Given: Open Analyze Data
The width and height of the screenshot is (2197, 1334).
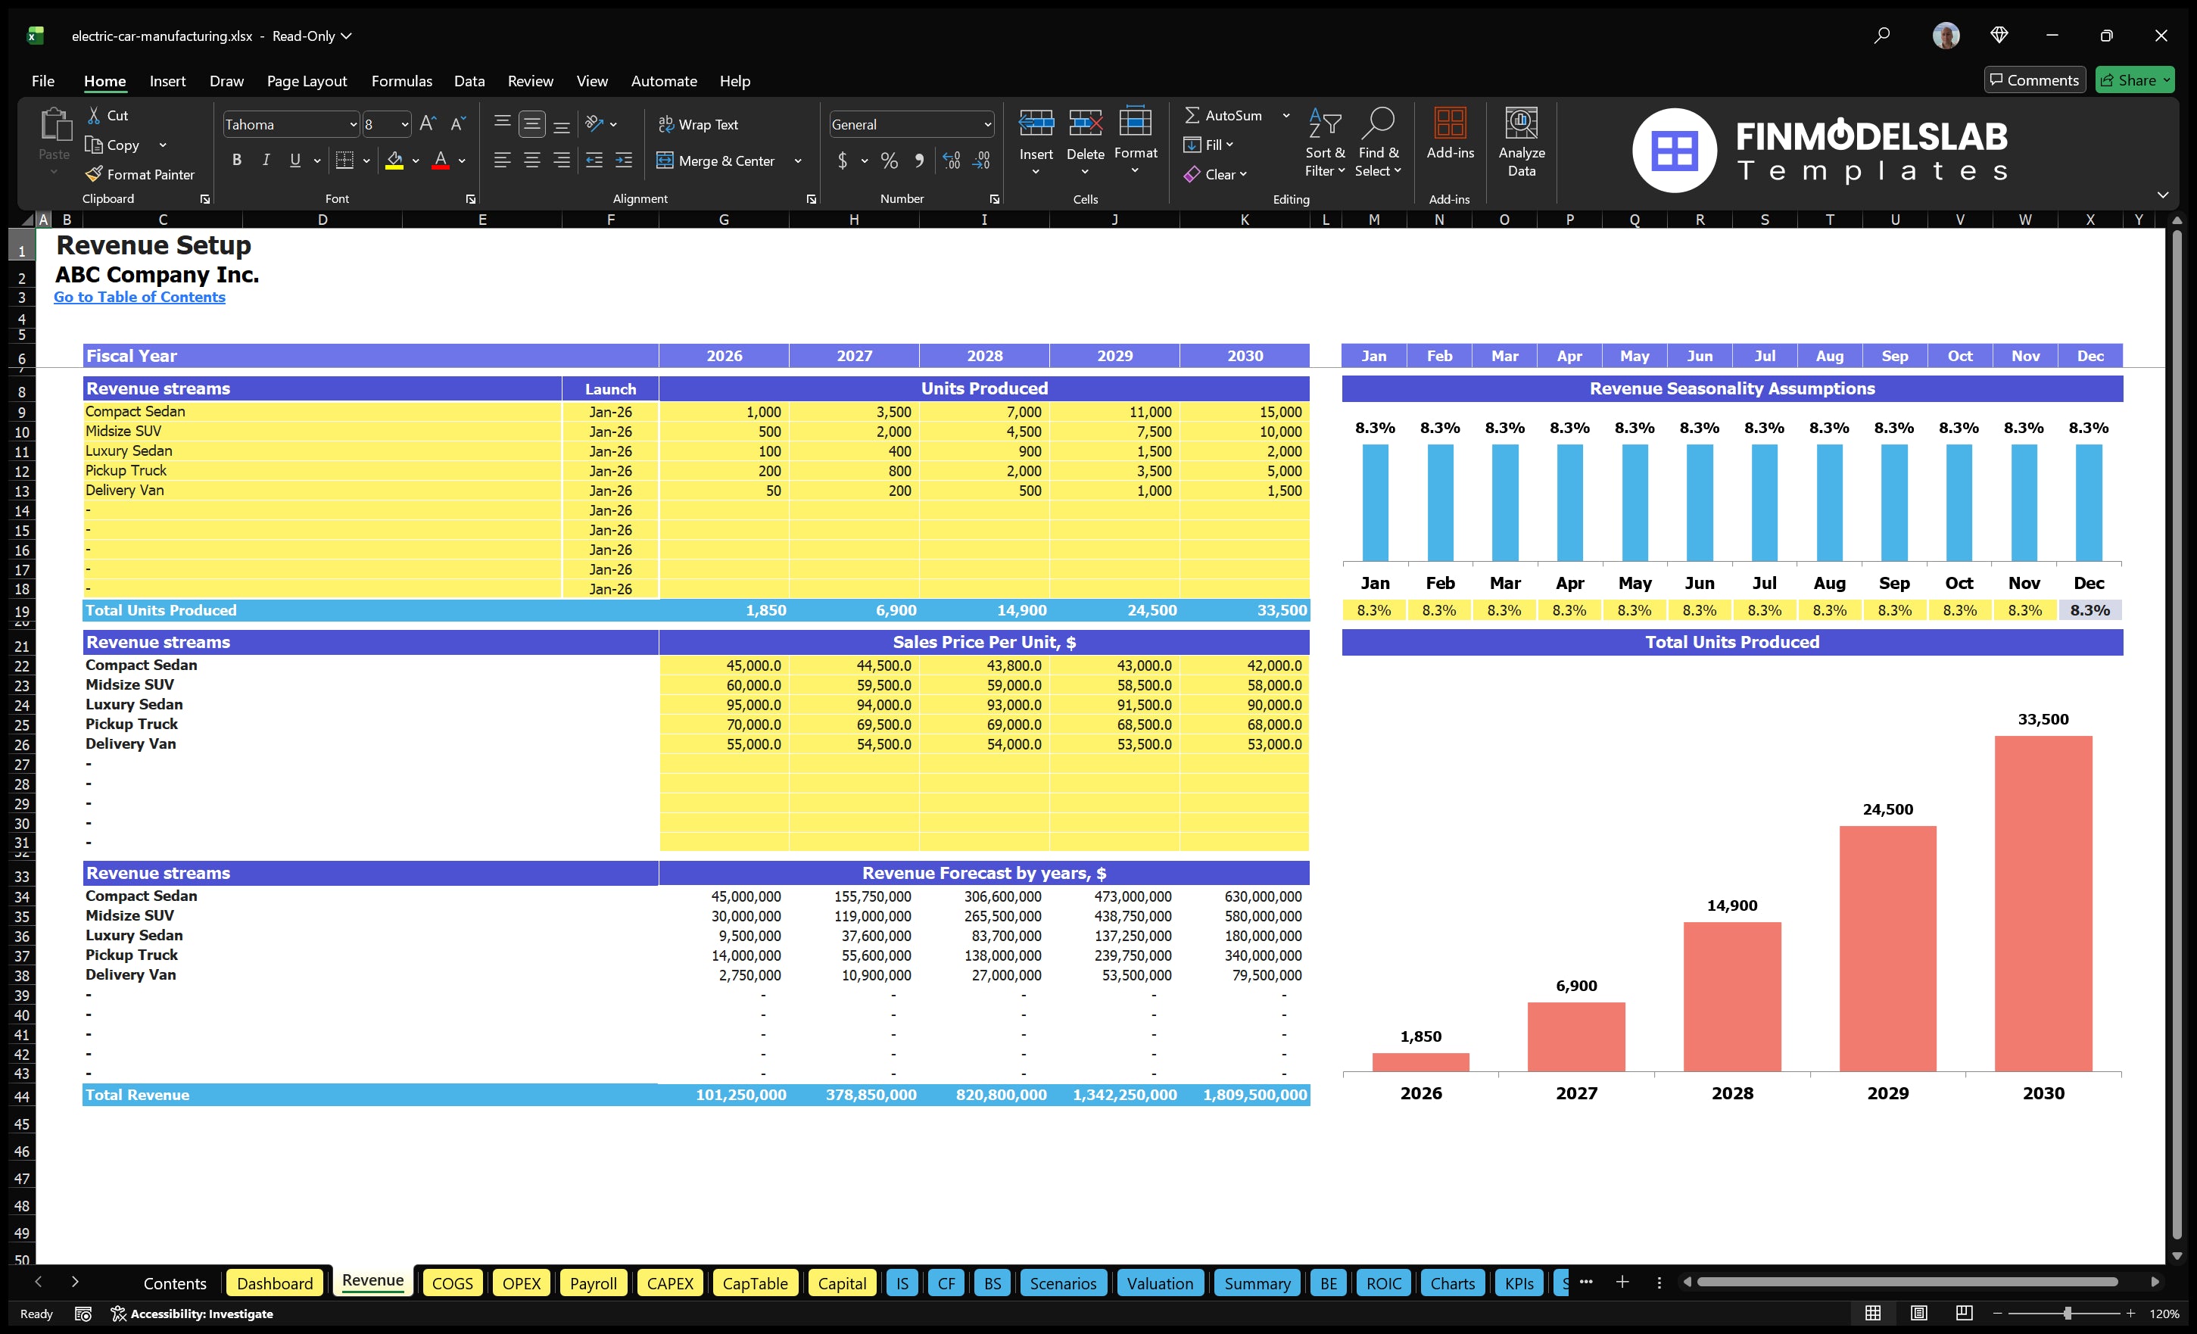Looking at the screenshot, I should click(1521, 142).
